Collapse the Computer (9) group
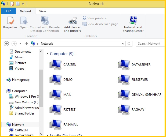This screenshot has width=166, height=137. [47, 54]
